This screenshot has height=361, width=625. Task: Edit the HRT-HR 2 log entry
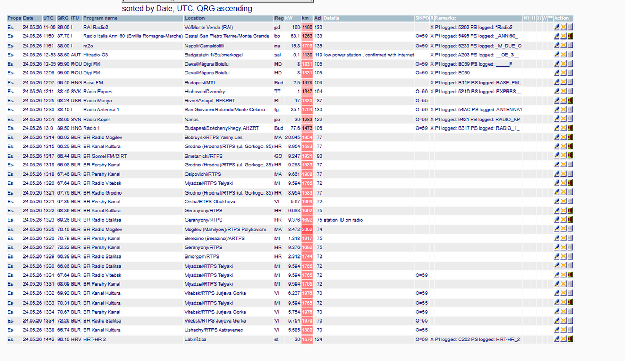(557, 339)
